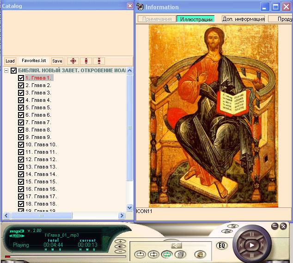The height and width of the screenshot is (263, 293).
Task: Select the entry 15. Глава 15.
Action: point(41,182)
